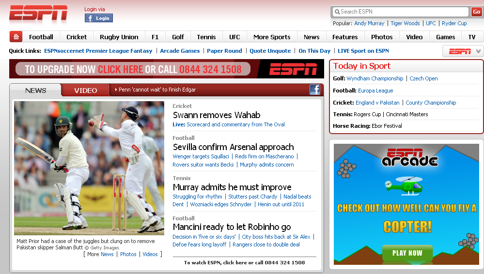484x274 pixels.
Task: Open Live Scorecard and commentary from The Oval
Action: point(228,125)
